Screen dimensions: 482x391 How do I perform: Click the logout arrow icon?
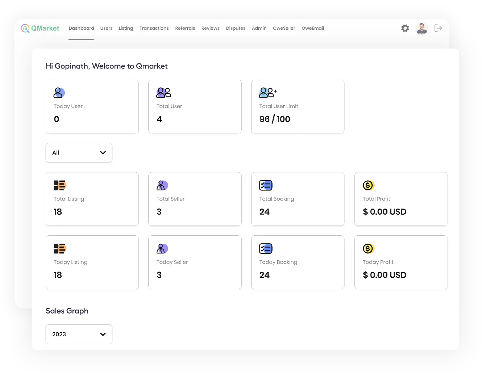(x=438, y=28)
